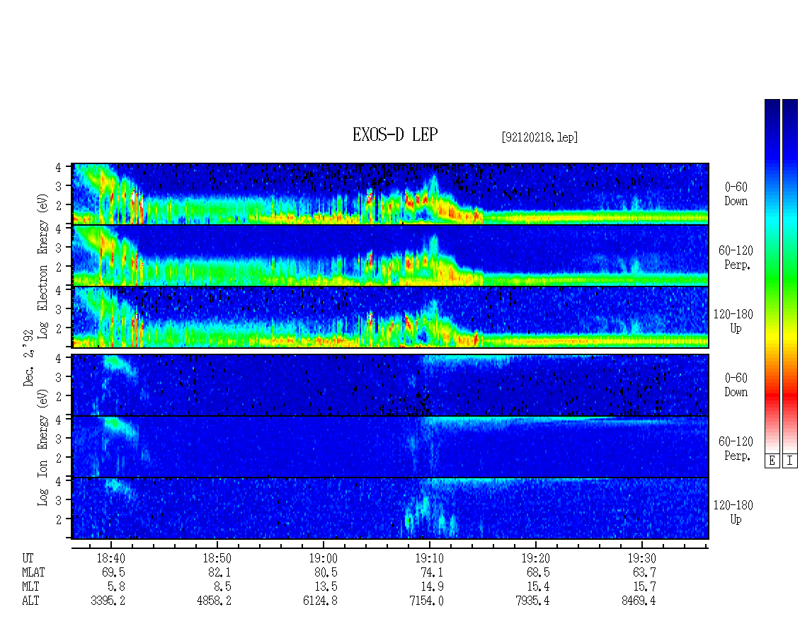Click the 18:50 time tick label
800x619 pixels.
click(217, 558)
